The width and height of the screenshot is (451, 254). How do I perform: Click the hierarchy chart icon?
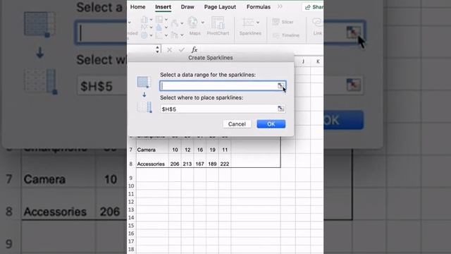point(159,20)
